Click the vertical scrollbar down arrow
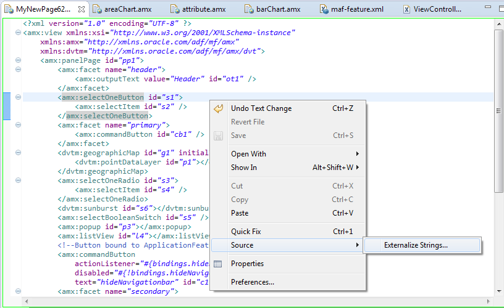 coord(499,291)
